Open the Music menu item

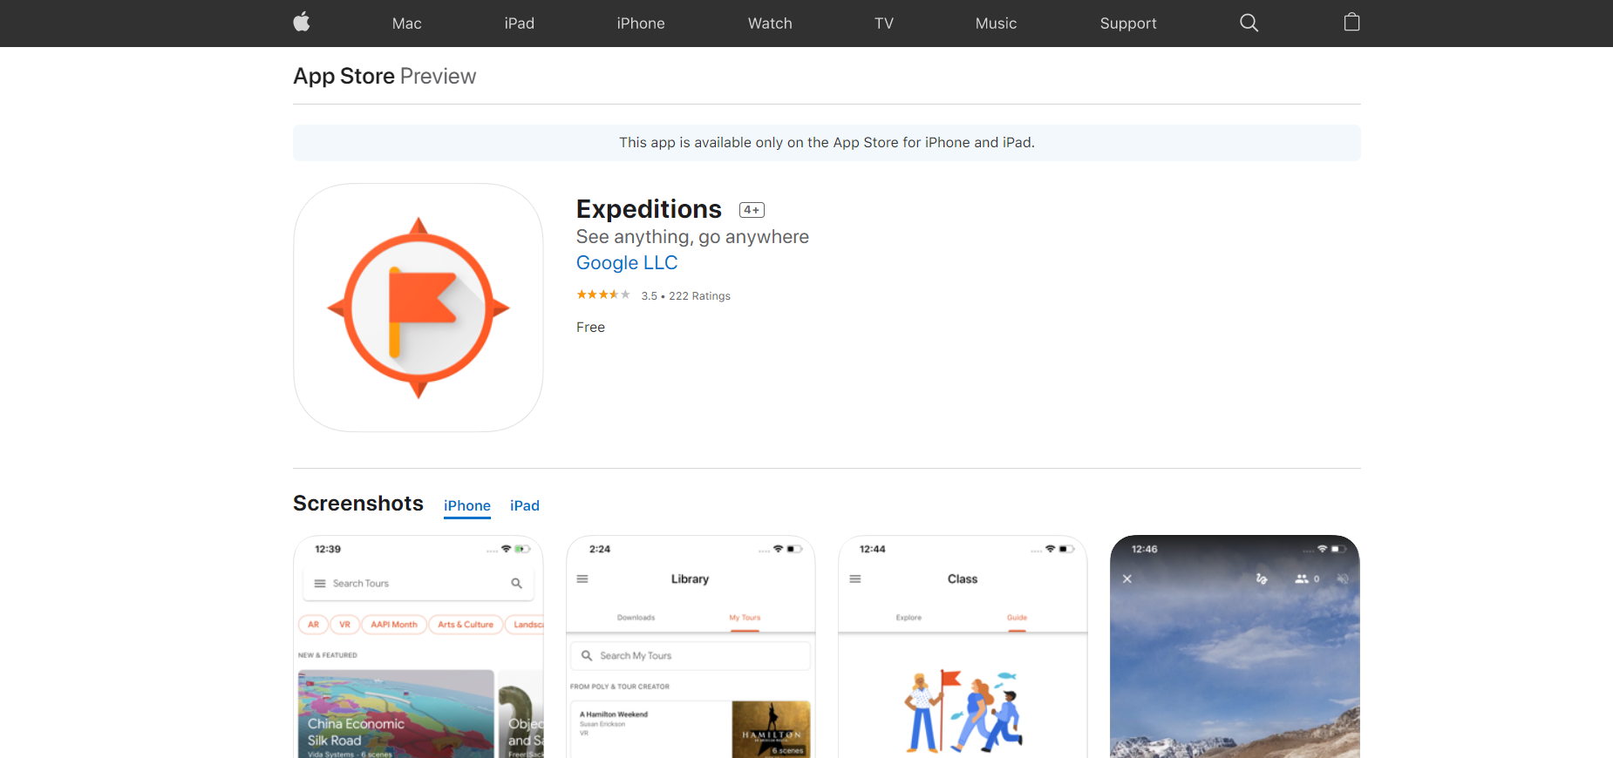point(996,24)
